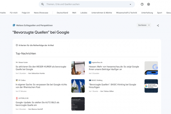The image size is (171, 114).
Task: Click the Weitere Schlagzeilen und Perspektiven label
Action: click(34, 25)
